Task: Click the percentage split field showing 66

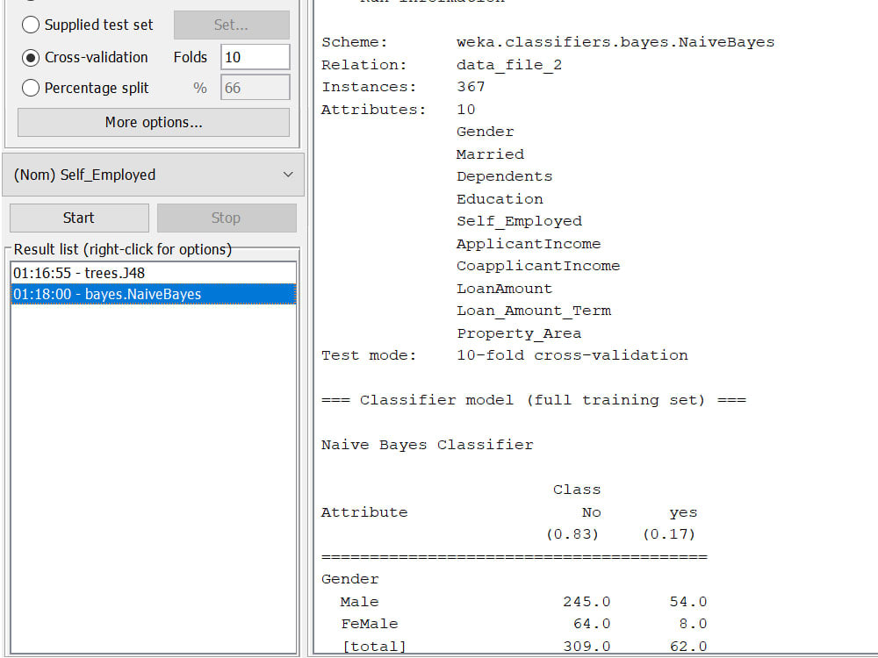Action: click(x=255, y=88)
